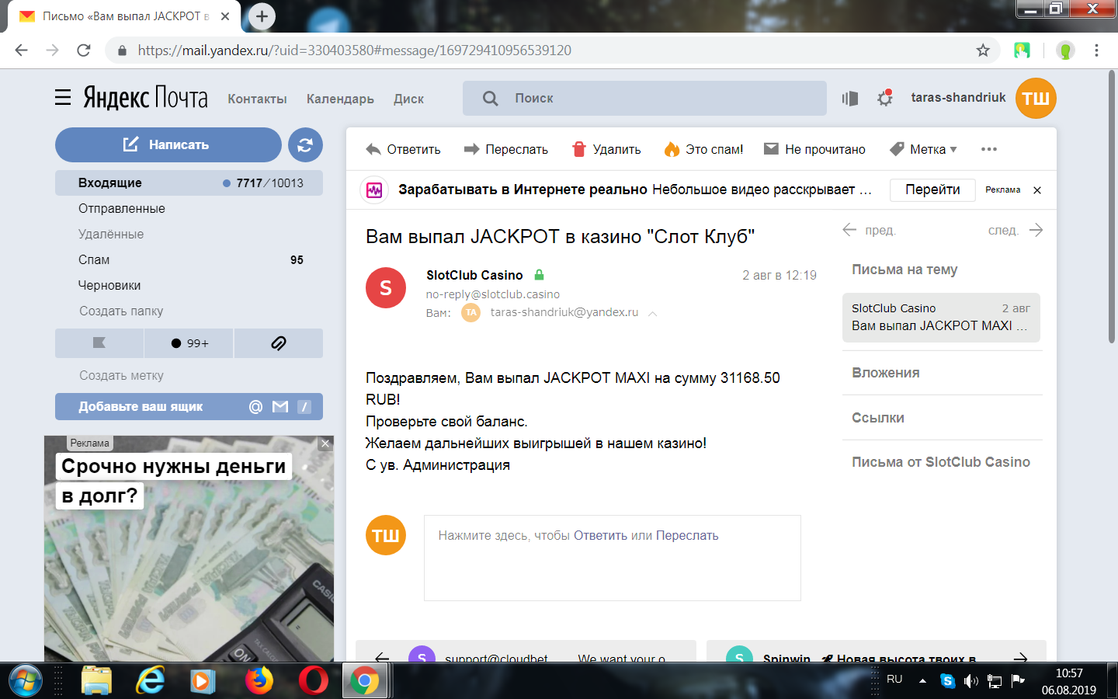Open the three-dots more actions menu
This screenshot has width=1118, height=699.
point(988,149)
